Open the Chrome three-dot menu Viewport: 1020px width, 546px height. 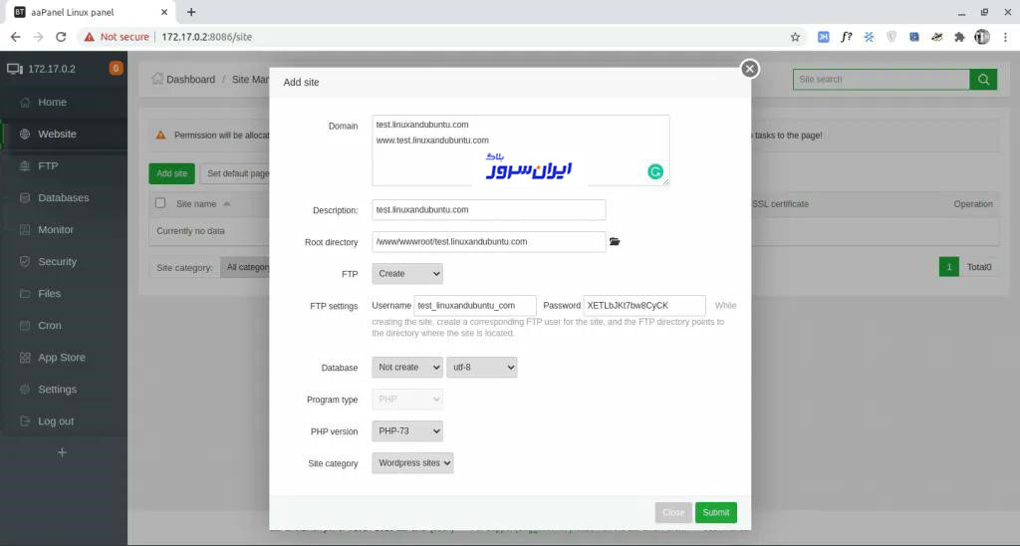tap(1006, 37)
